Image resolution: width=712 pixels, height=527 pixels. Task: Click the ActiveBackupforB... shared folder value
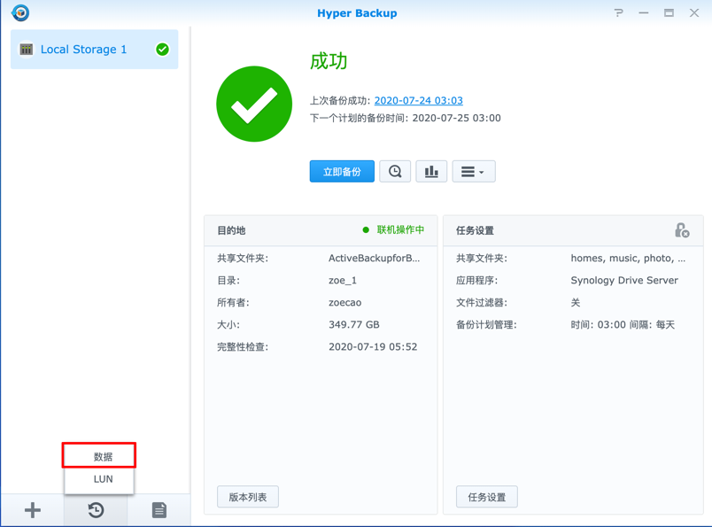point(375,258)
